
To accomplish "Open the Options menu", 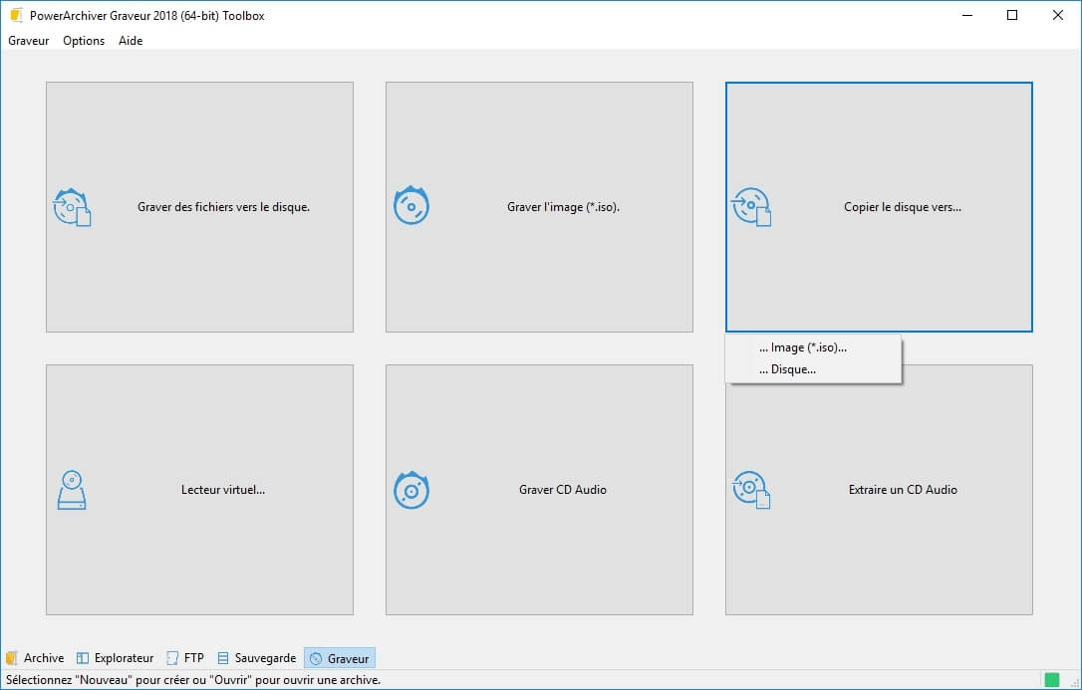I will [x=84, y=41].
